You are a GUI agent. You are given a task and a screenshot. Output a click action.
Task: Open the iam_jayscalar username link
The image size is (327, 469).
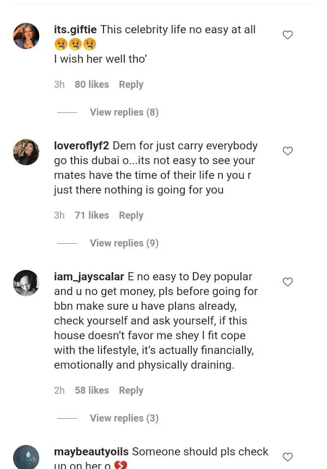pyautogui.click(x=89, y=276)
